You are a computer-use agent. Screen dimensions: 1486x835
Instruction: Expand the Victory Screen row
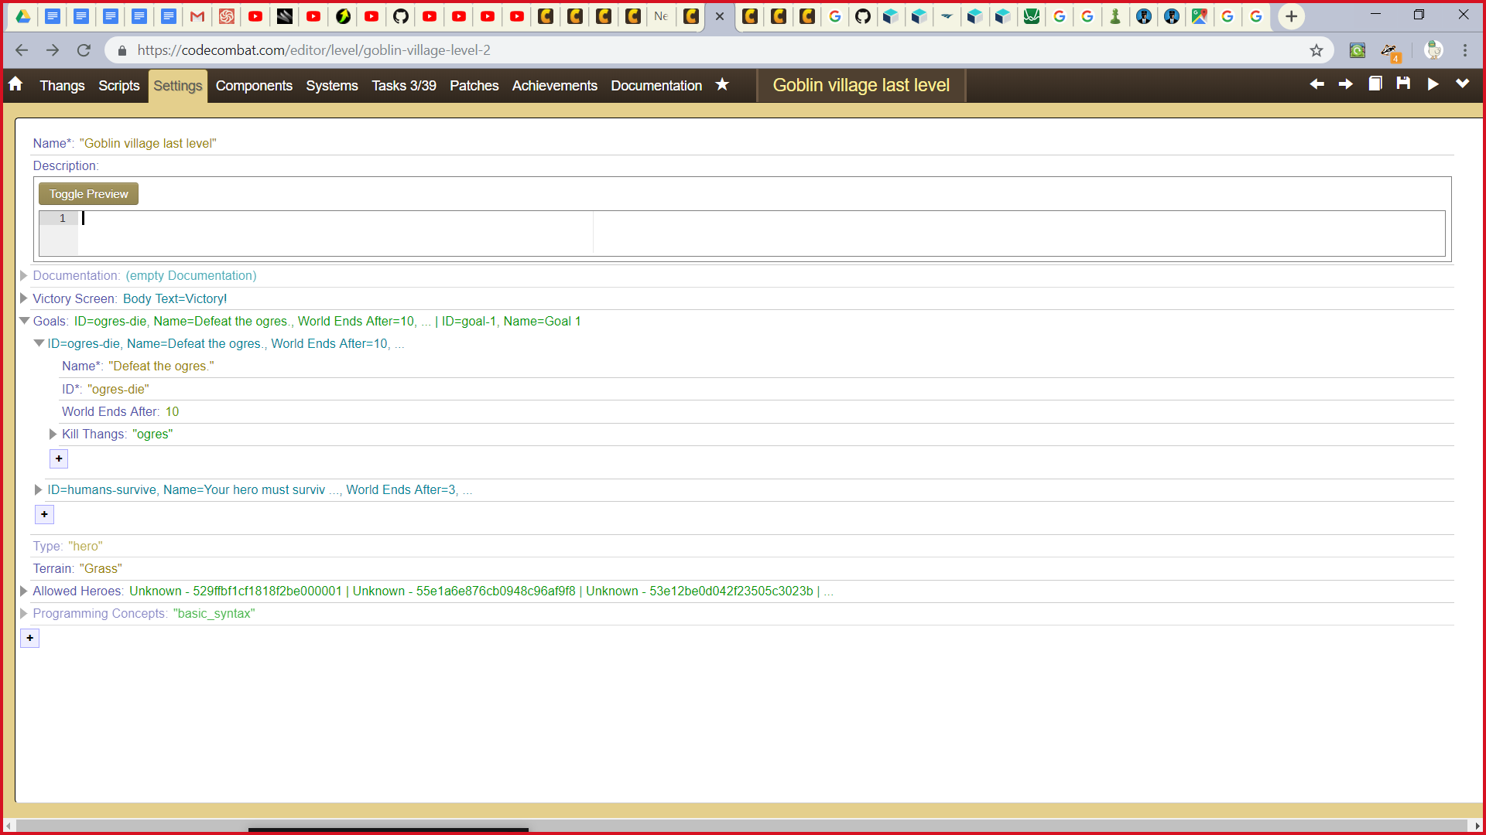coord(24,298)
